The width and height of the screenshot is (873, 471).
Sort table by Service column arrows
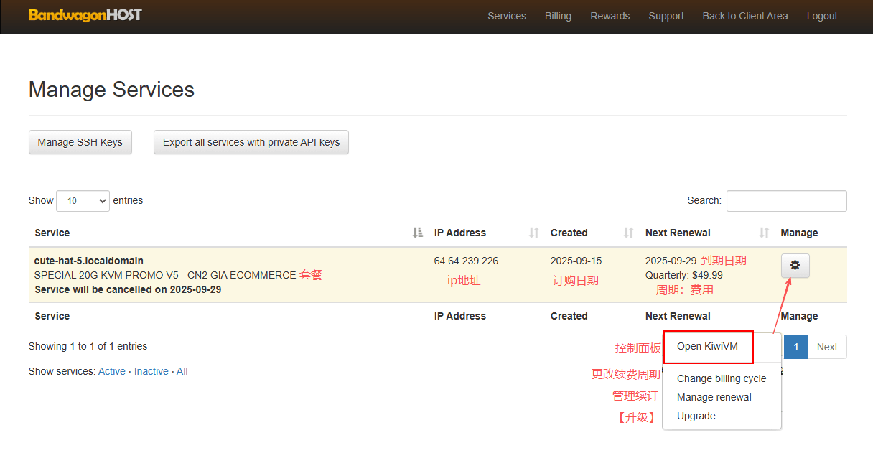tap(418, 233)
